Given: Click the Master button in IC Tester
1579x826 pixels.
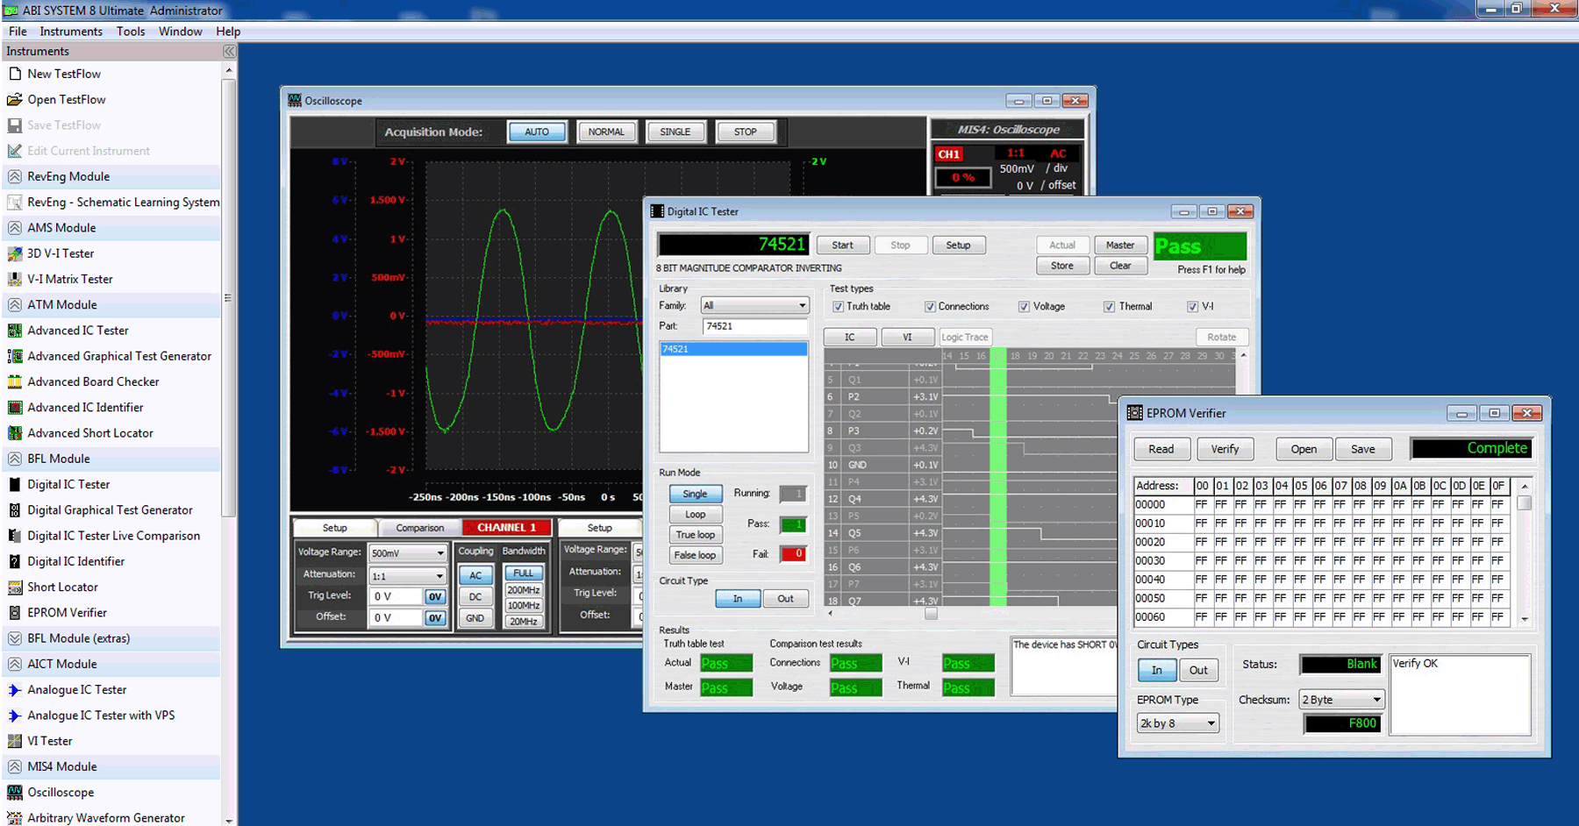Looking at the screenshot, I should (x=1120, y=246).
